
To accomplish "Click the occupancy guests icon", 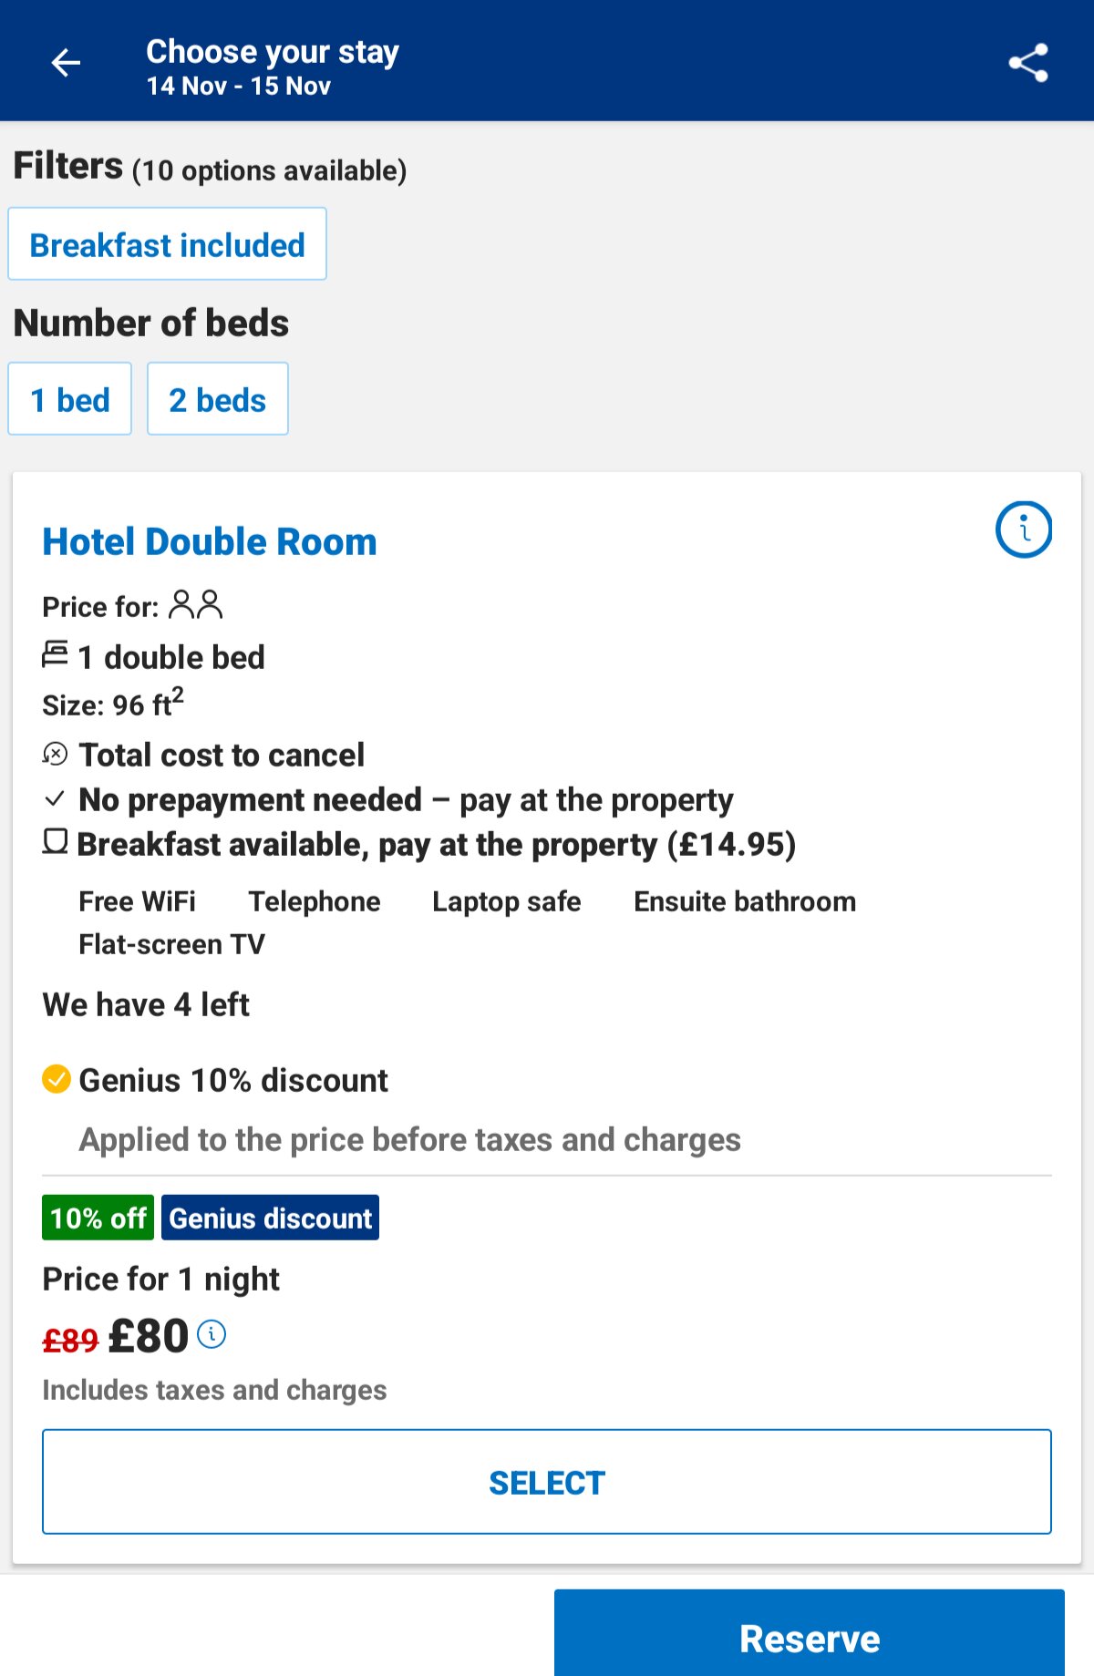I will (x=197, y=603).
